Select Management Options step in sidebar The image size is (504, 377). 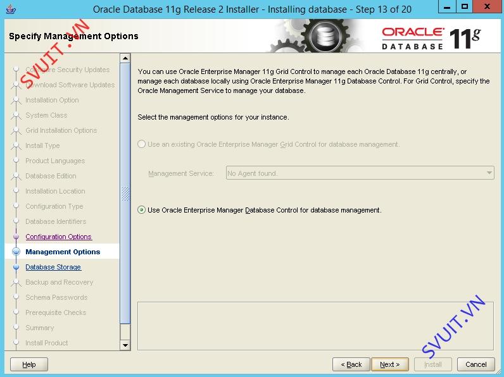63,252
